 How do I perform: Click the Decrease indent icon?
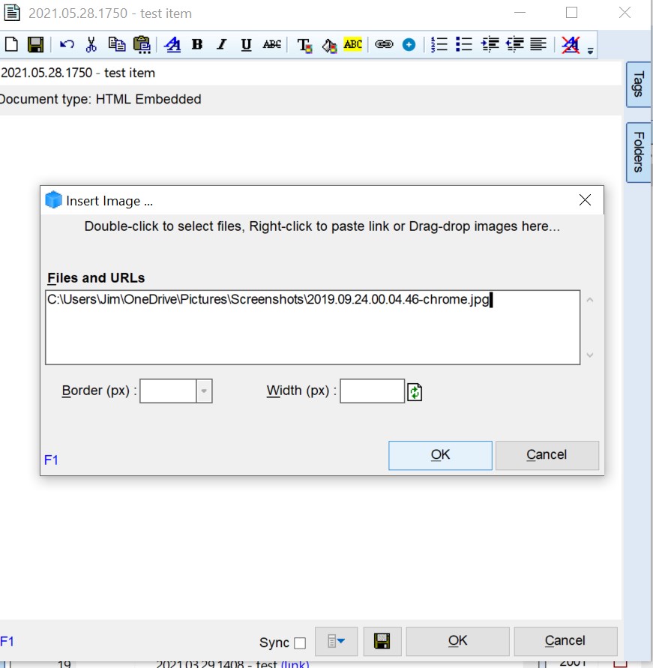[x=515, y=44]
